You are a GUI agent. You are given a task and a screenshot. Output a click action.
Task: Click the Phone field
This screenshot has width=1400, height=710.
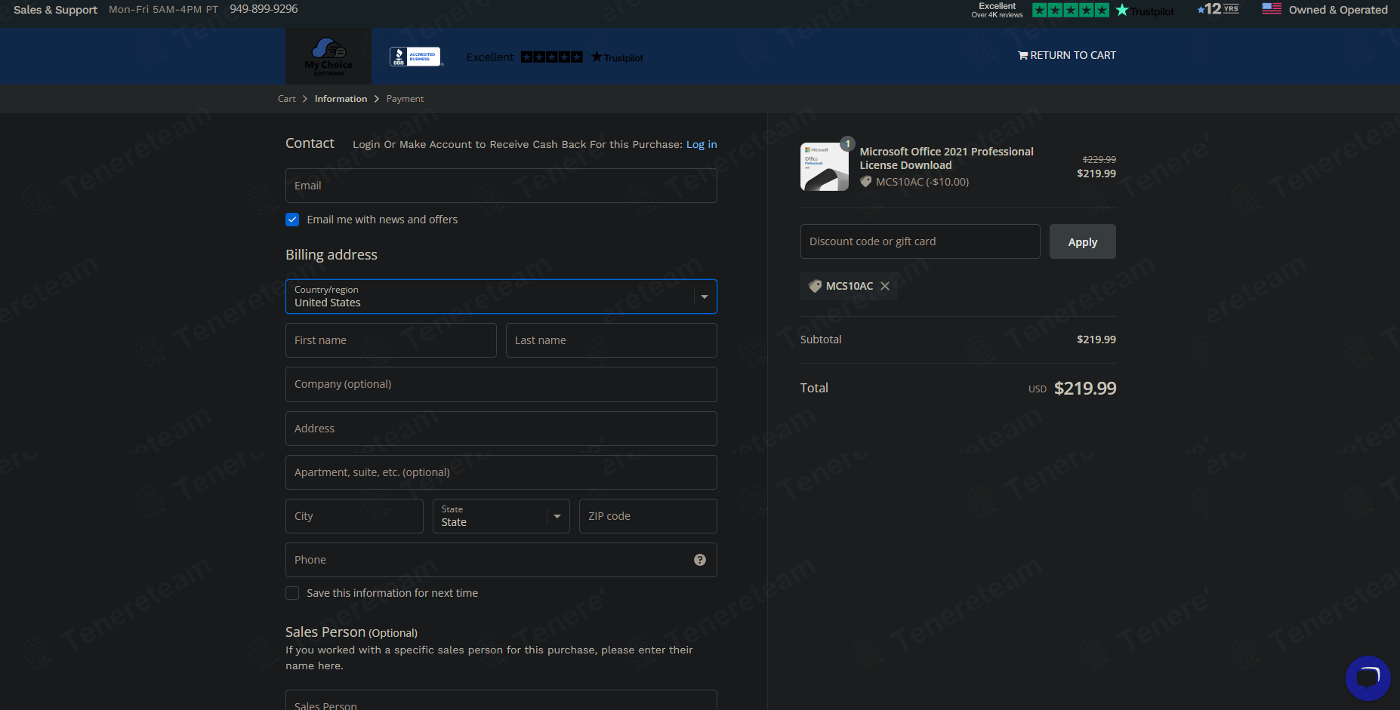[501, 560]
